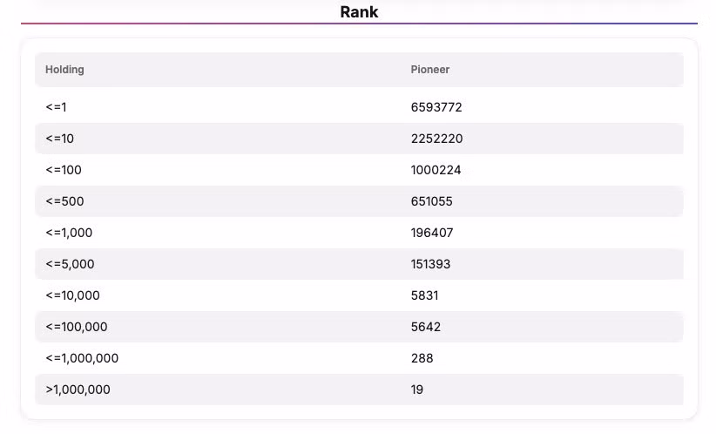The width and height of the screenshot is (716, 434).
Task: Click pioneer count 5831
Action: tap(424, 295)
